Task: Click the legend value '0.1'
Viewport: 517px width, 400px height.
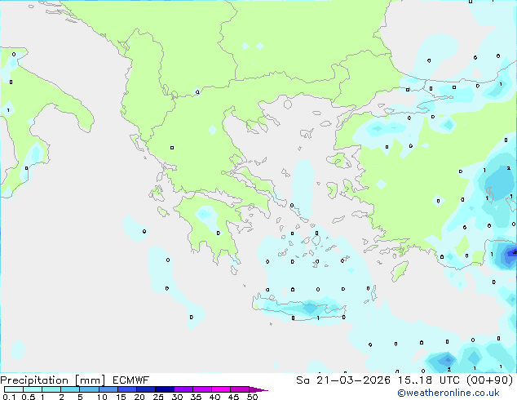Action: pos(9,397)
